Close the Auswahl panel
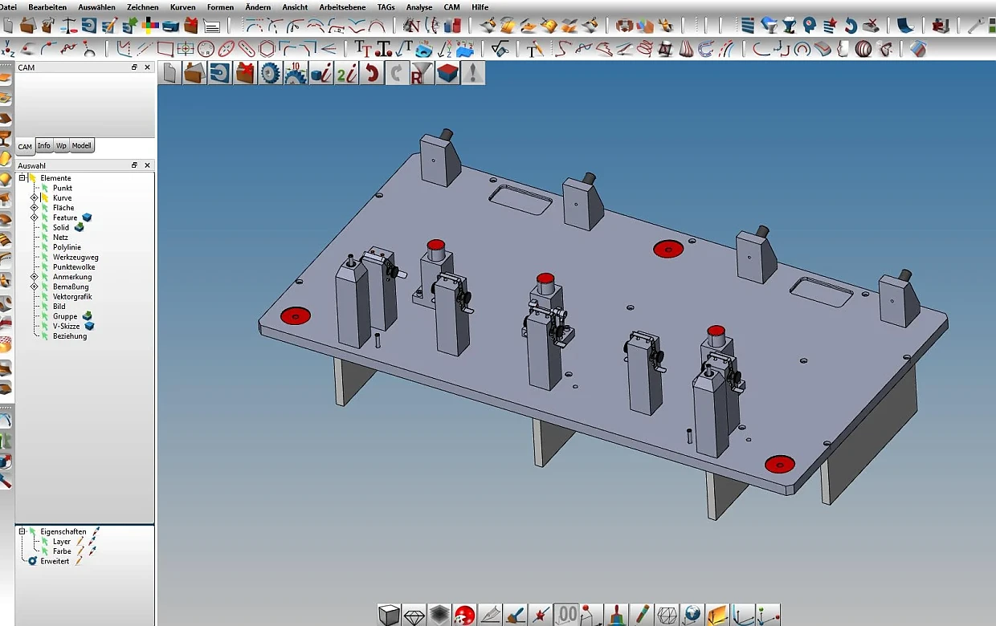Image resolution: width=996 pixels, height=626 pixels. [148, 165]
